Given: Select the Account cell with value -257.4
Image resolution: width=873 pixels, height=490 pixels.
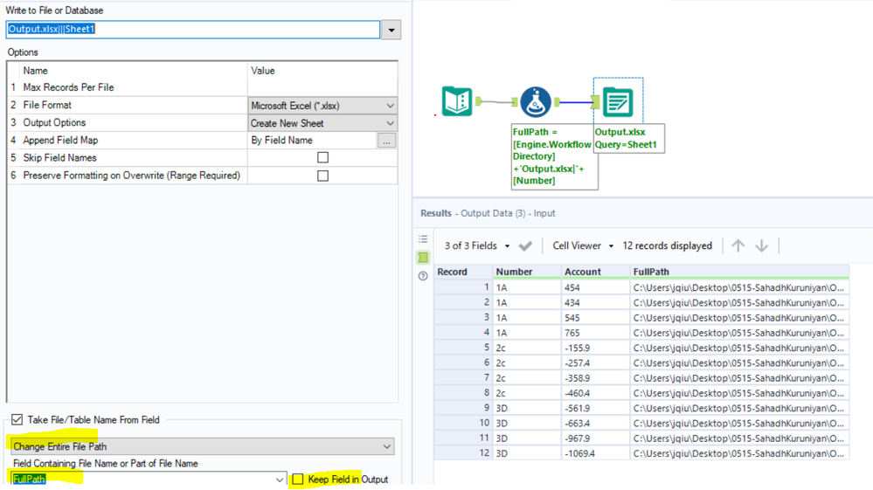Looking at the screenshot, I should click(x=595, y=362).
